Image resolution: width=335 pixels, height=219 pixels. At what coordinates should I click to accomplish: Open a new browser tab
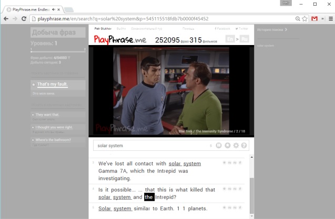(x=69, y=9)
